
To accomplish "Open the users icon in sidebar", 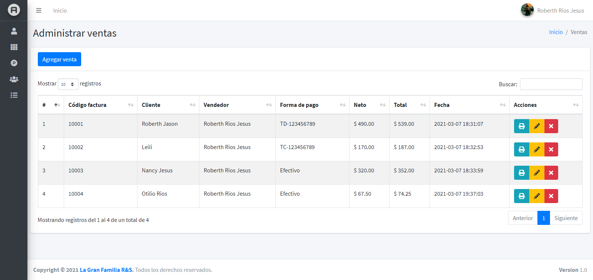I will coord(14,31).
